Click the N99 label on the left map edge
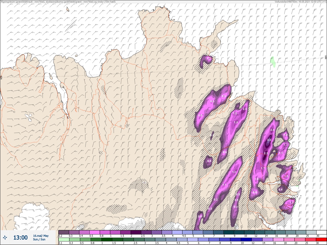327x245 pixels. click(x=1, y=77)
